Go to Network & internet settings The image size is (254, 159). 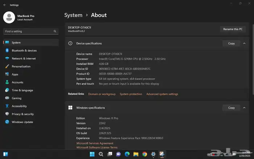coord(24,58)
